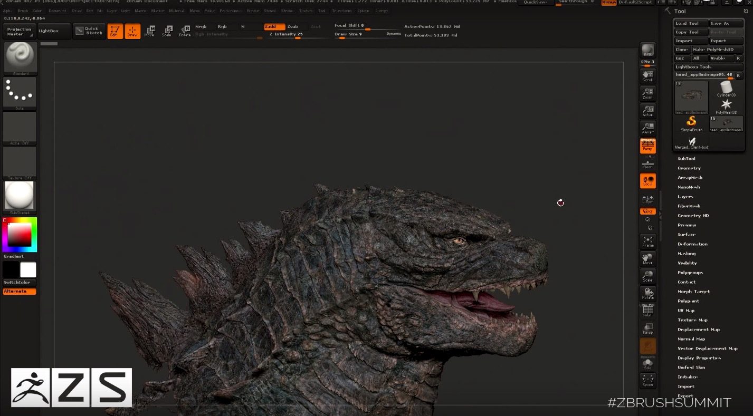
Task: Click the Move gizmo mode icon in top toolbar
Action: pos(150,31)
